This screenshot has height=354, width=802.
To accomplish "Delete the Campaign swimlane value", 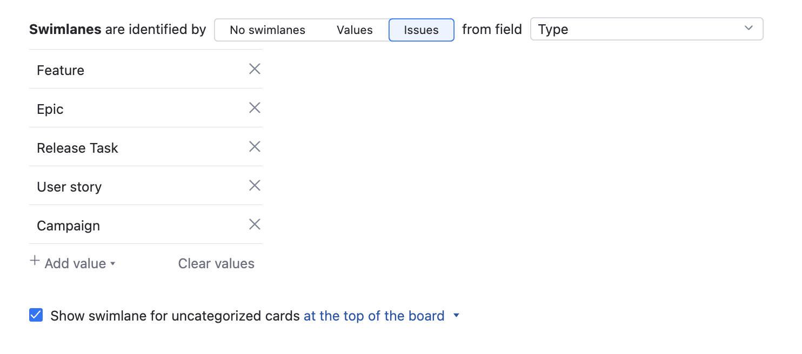I will pyautogui.click(x=255, y=224).
